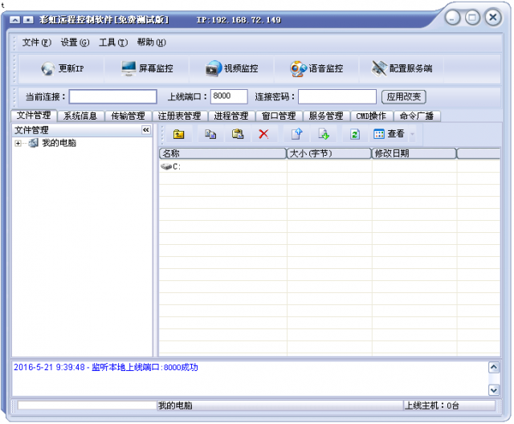The image size is (514, 424).
Task: Click the 查看 view mode button
Action: pyautogui.click(x=389, y=134)
